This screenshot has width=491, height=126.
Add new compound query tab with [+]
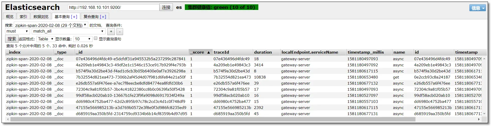[103, 17]
